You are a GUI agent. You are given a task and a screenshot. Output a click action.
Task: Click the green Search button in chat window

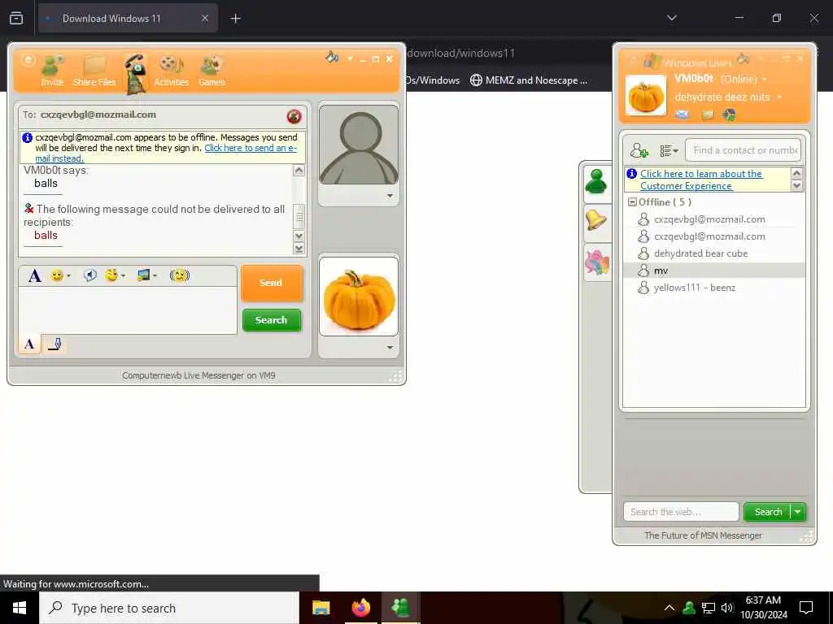tap(272, 320)
